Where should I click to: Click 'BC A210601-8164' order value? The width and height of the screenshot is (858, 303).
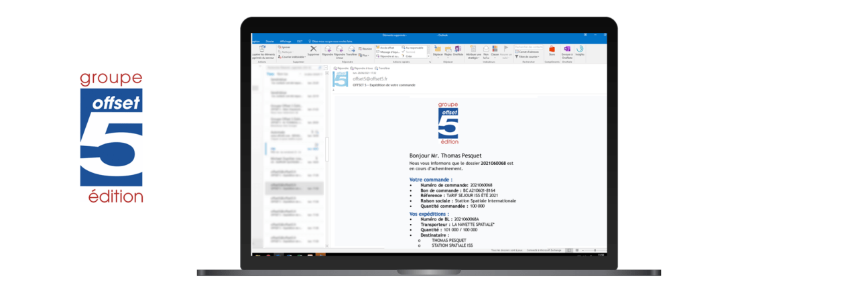click(x=479, y=190)
